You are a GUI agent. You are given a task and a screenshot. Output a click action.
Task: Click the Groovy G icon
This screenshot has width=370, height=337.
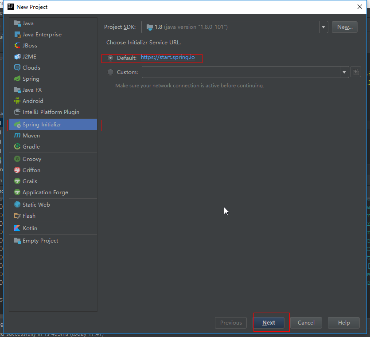pos(17,159)
